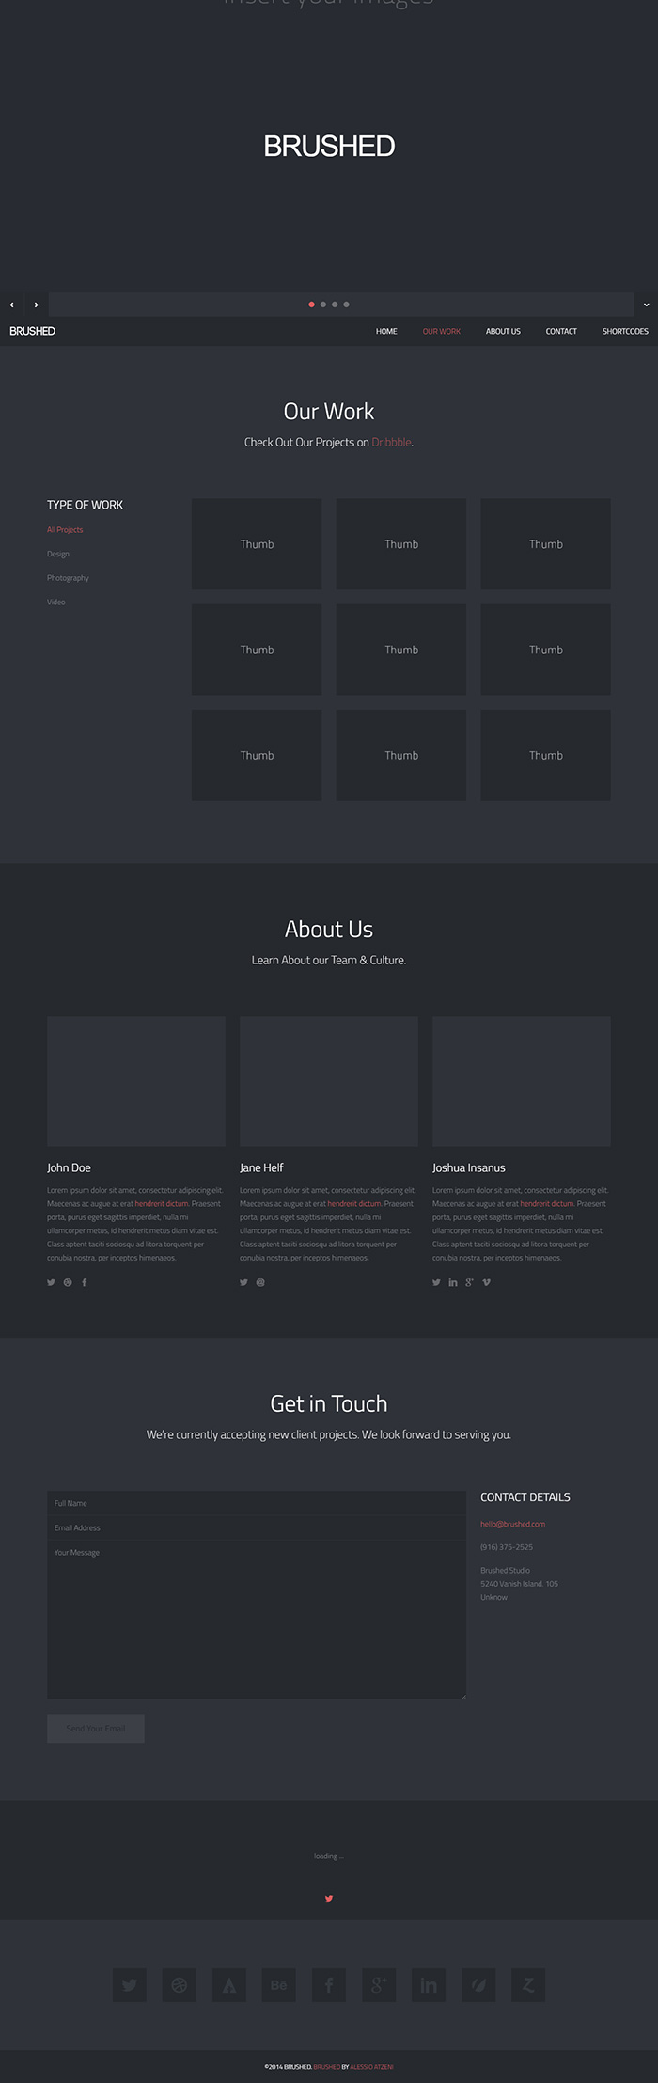Select the second slider pagination dot
658x2083 pixels.
(x=323, y=305)
